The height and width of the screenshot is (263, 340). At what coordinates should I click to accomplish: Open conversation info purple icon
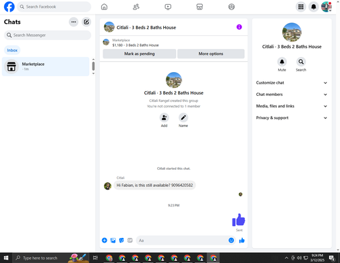(239, 27)
